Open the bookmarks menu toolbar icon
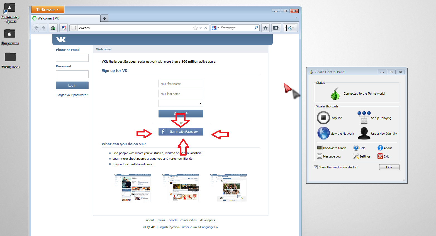This screenshot has height=236, width=436. pyautogui.click(x=276, y=28)
